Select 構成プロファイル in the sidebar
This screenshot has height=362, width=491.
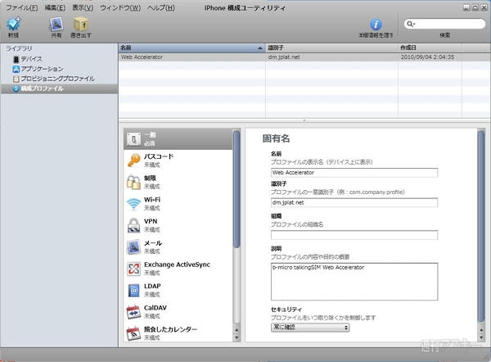tap(60, 88)
